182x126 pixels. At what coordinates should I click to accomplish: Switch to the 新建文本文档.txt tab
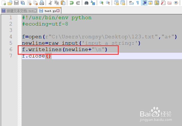click(x=19, y=11)
